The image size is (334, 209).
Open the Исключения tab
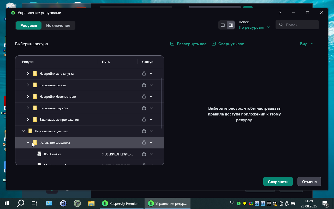[58, 26]
